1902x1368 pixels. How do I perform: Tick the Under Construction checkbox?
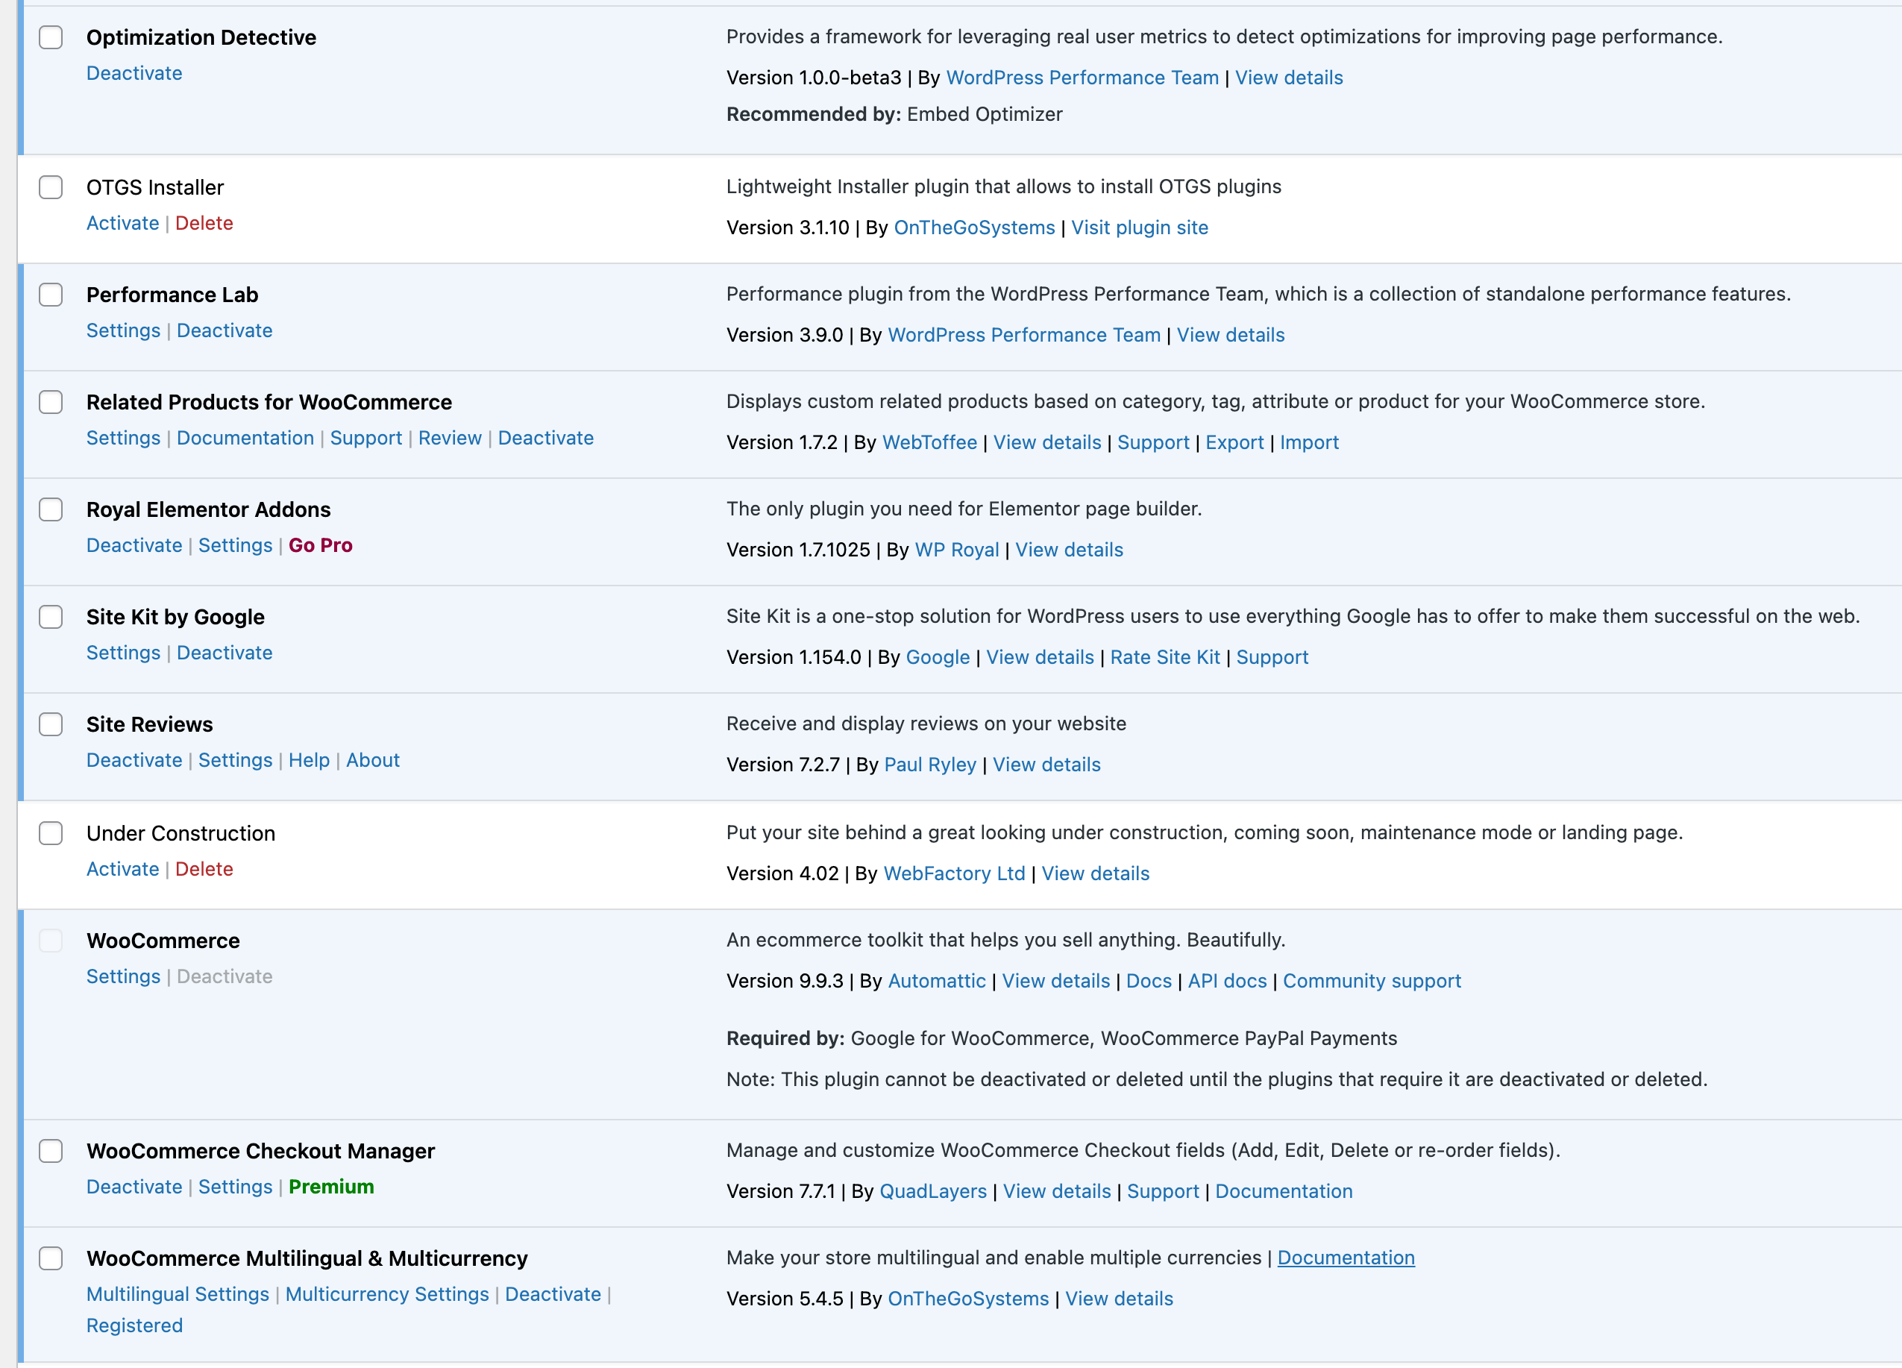[x=51, y=833]
